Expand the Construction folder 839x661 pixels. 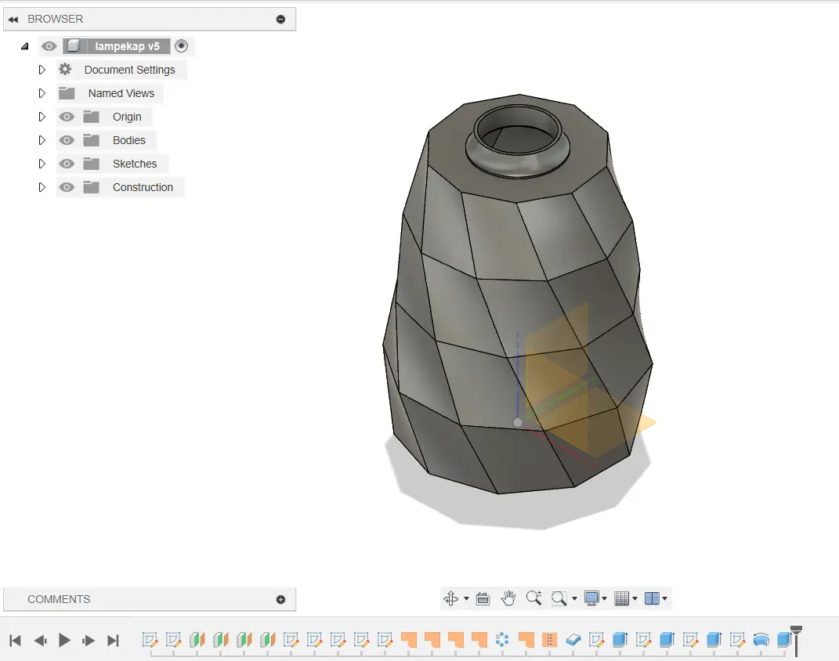(x=42, y=187)
